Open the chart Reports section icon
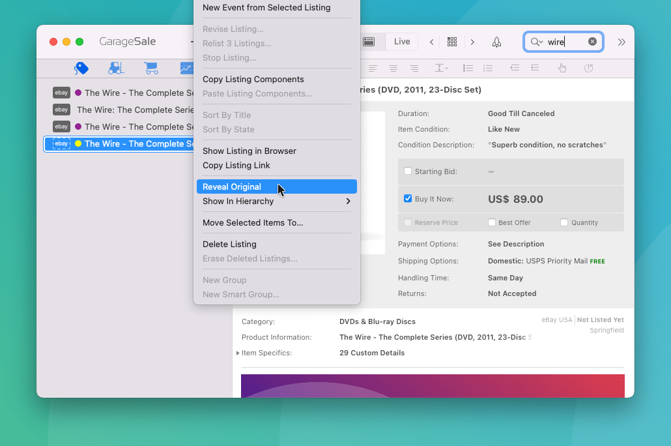Screen dimensions: 671x446 (187, 68)
